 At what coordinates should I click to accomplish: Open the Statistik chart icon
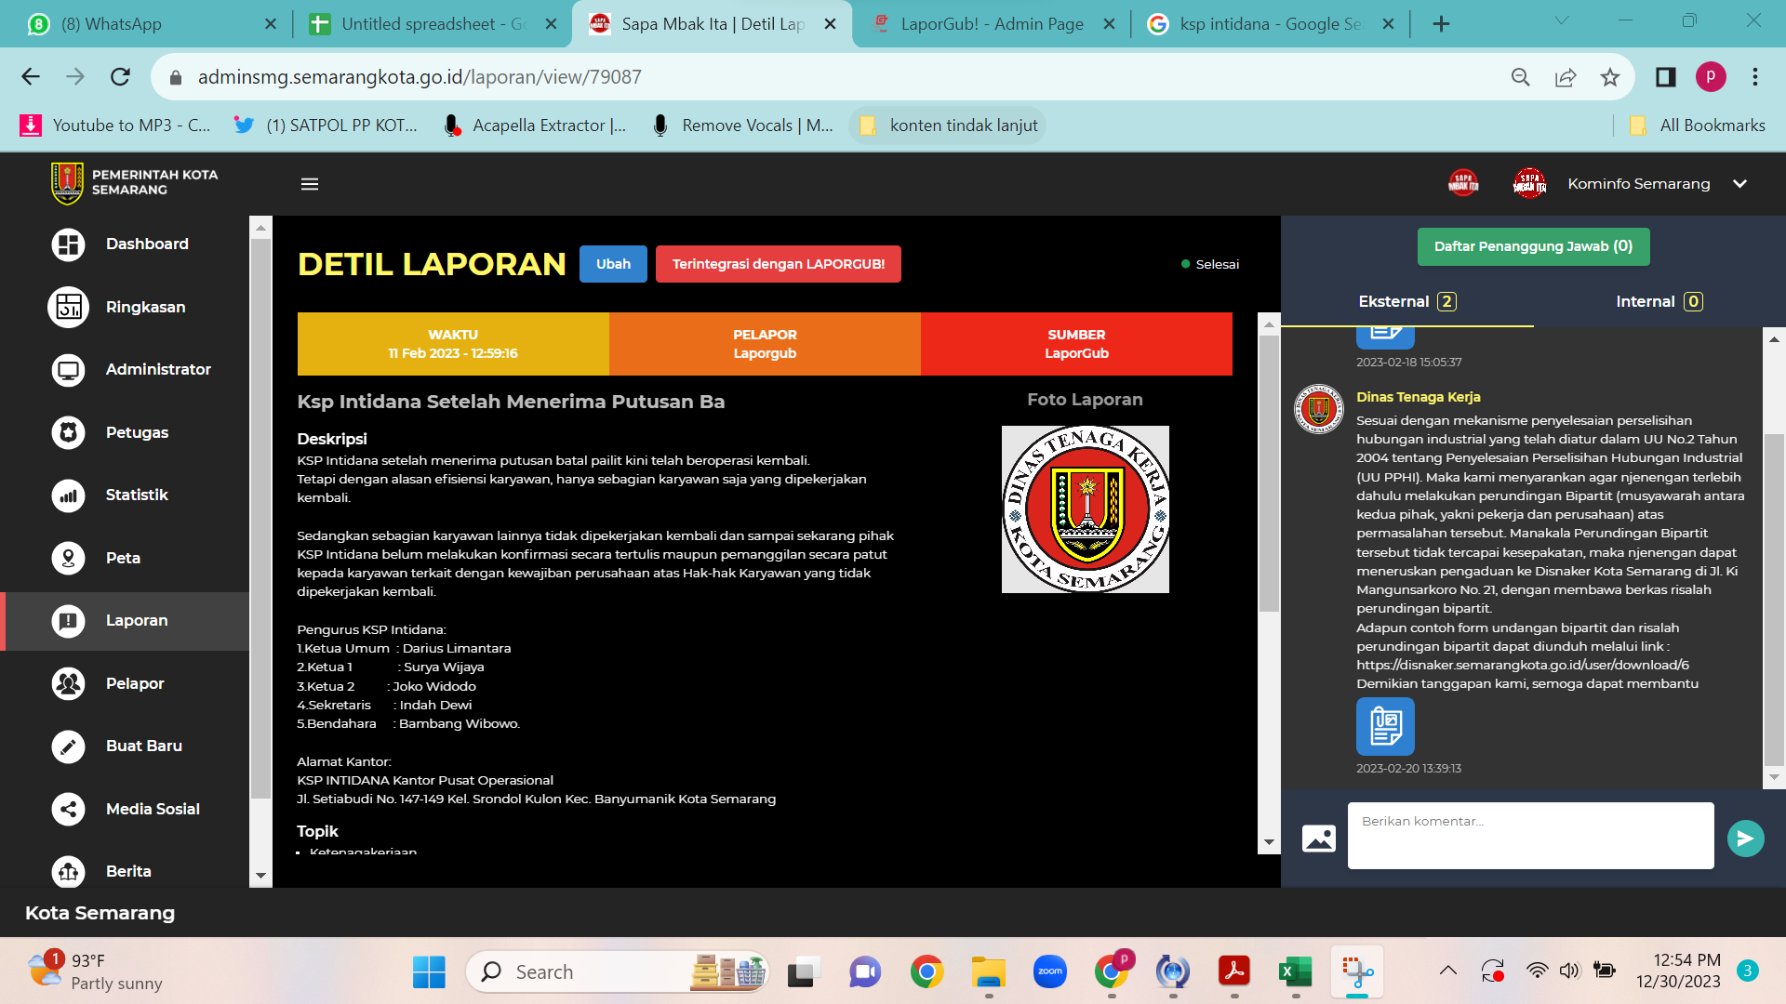pos(68,495)
